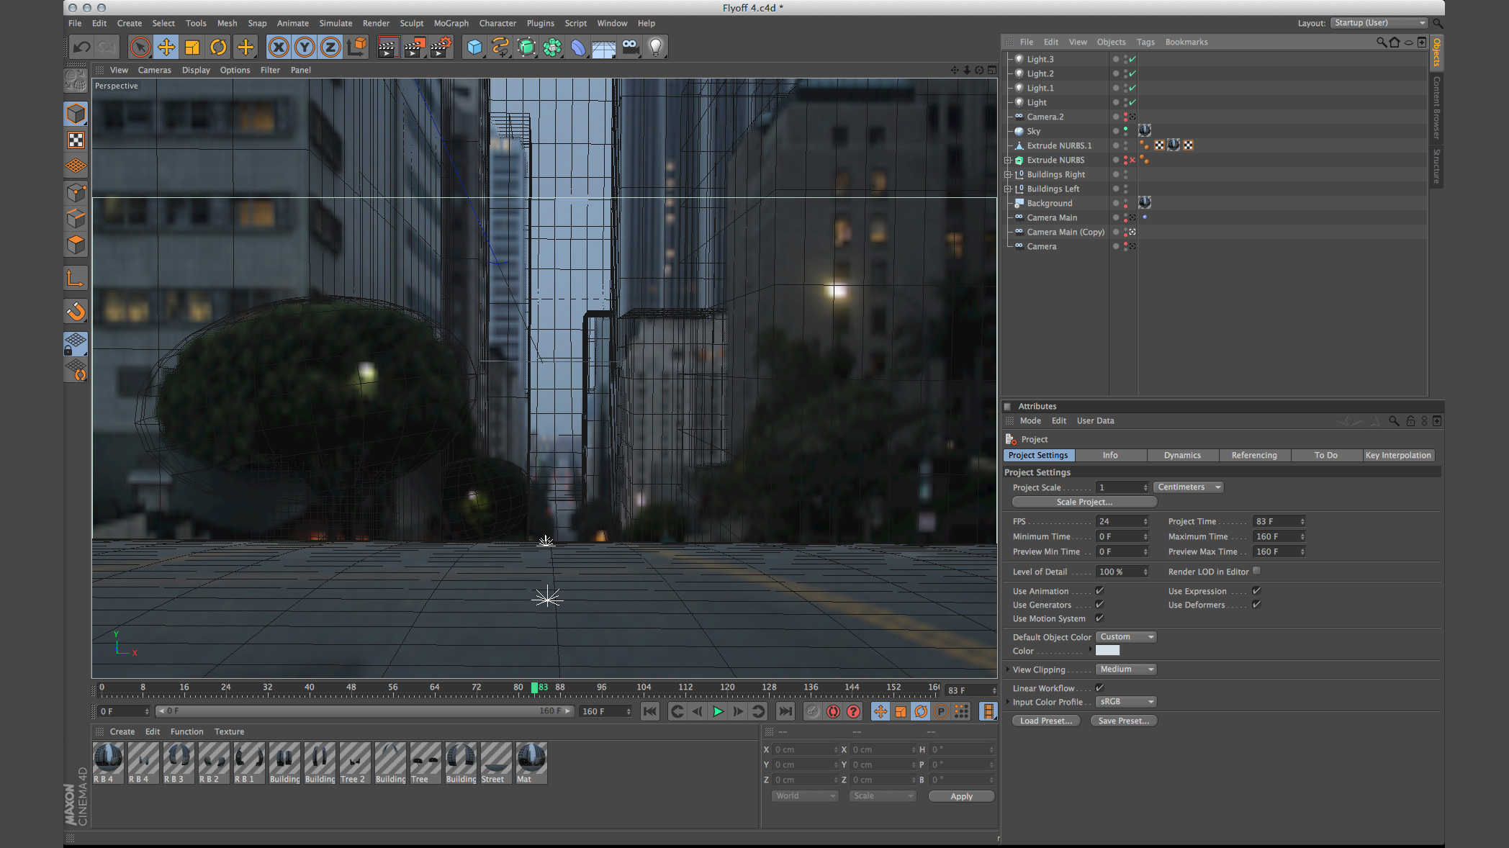
Task: Open the MoGraph menu
Action: tap(451, 23)
